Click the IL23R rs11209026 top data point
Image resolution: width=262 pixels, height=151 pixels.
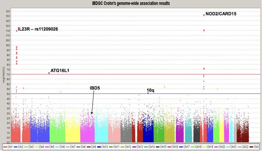pos(17,31)
